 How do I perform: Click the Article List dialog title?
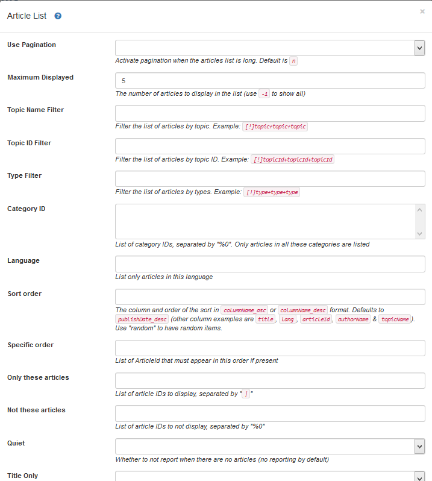[27, 16]
